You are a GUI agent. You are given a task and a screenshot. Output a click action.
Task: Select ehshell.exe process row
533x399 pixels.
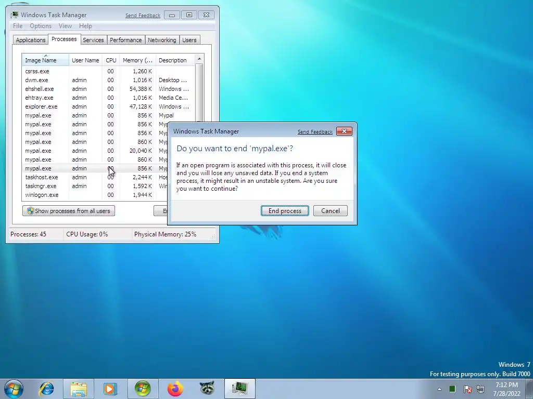[x=109, y=89]
